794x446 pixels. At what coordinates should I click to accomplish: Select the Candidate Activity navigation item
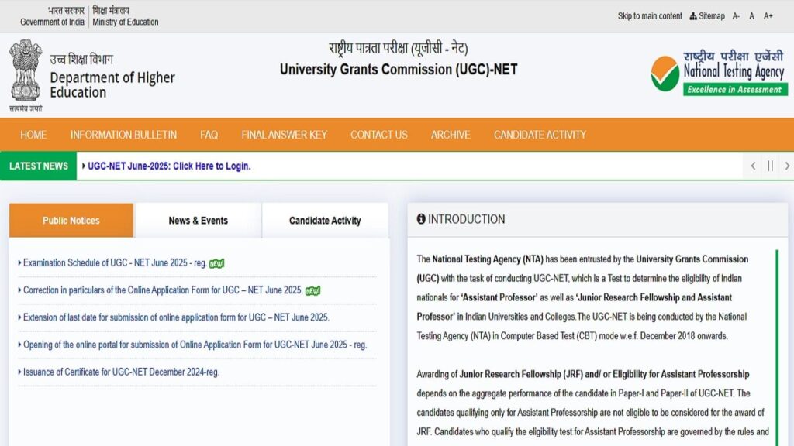pos(540,135)
